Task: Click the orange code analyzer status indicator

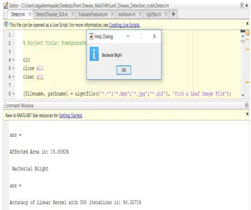Action: click(247, 33)
